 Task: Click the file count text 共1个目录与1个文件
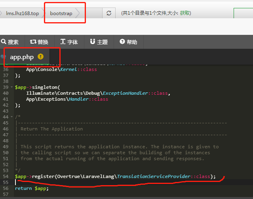[x=145, y=13]
